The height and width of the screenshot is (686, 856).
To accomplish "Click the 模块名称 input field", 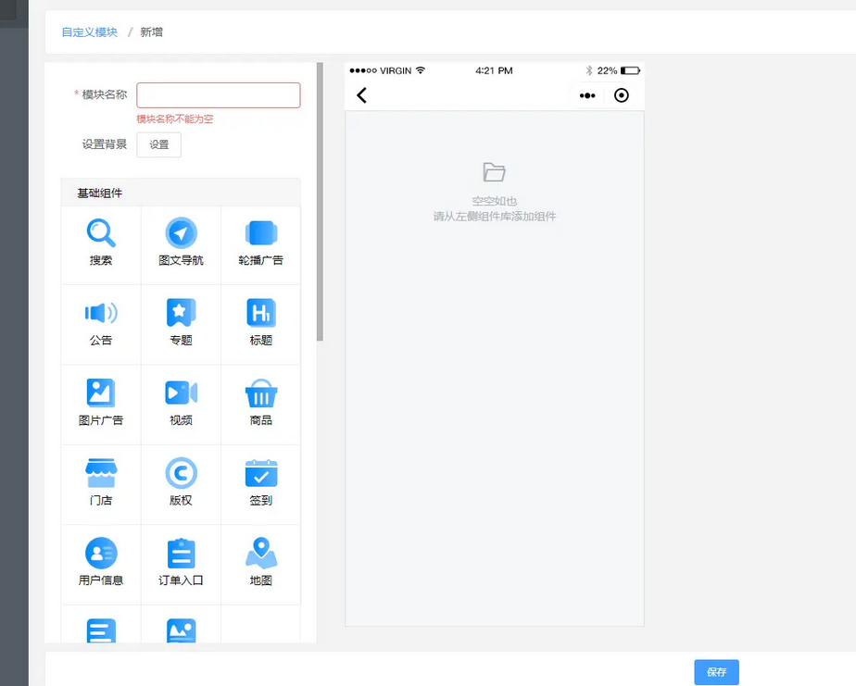I will [x=218, y=95].
